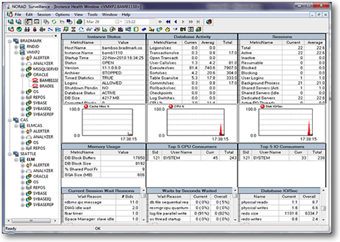Select the red BRAD01 database icon
This screenshot has width=340, height=242.
35,86
